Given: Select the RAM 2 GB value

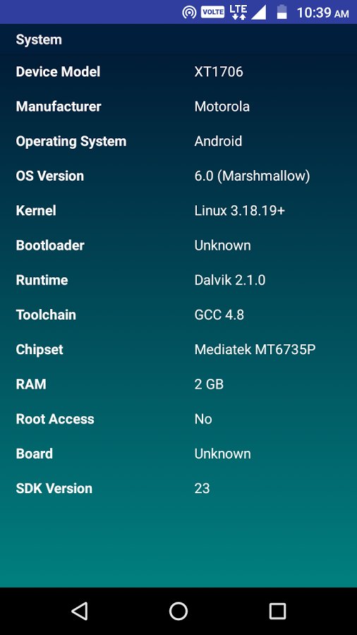Looking at the screenshot, I should click(x=209, y=384).
